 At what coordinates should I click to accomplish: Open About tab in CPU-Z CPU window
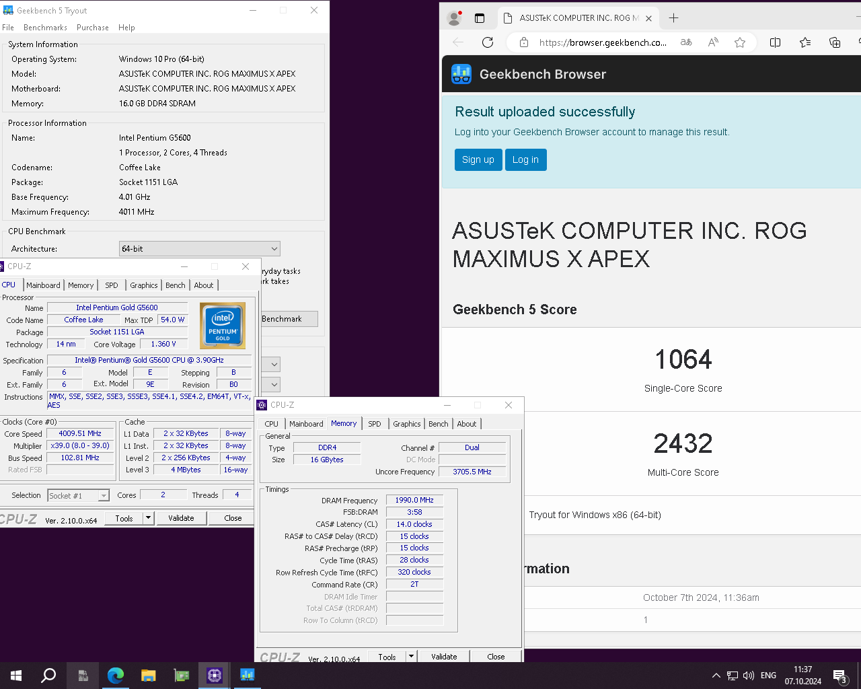[204, 285]
